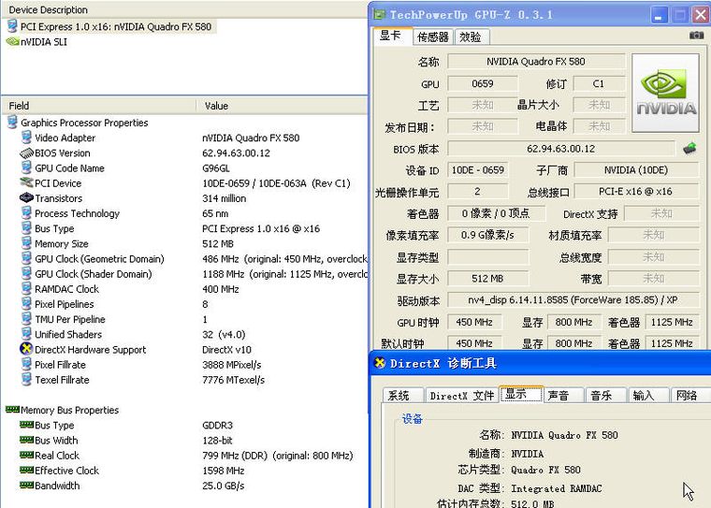Click the NVIDIA logo in GPU-Z
711x508 pixels.
666,92
